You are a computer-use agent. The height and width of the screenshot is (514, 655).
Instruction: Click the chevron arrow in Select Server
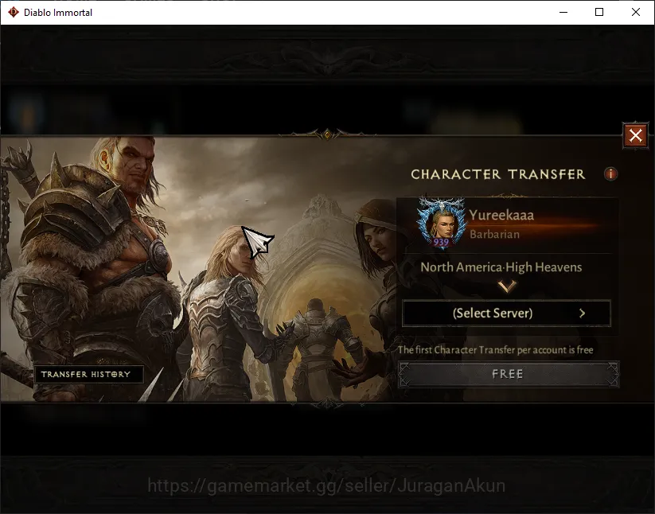tap(583, 313)
